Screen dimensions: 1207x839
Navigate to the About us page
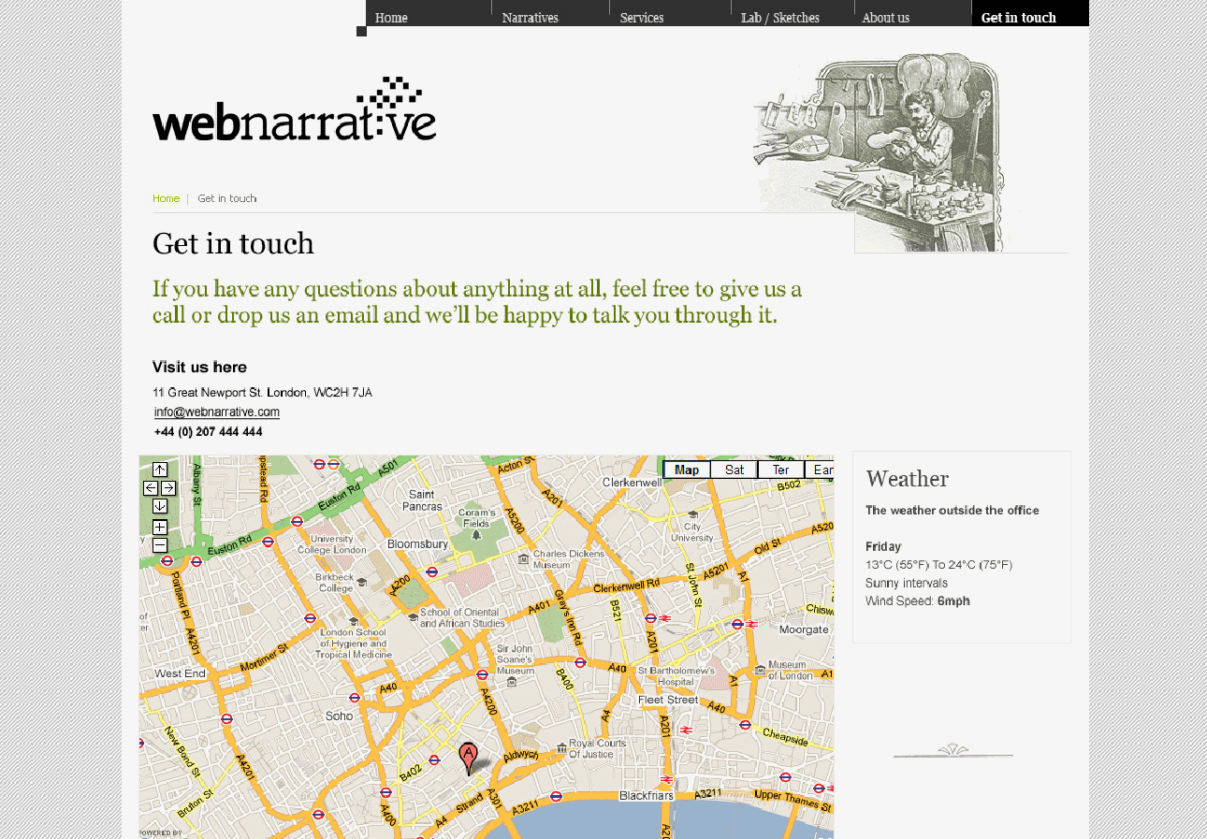[x=886, y=18]
